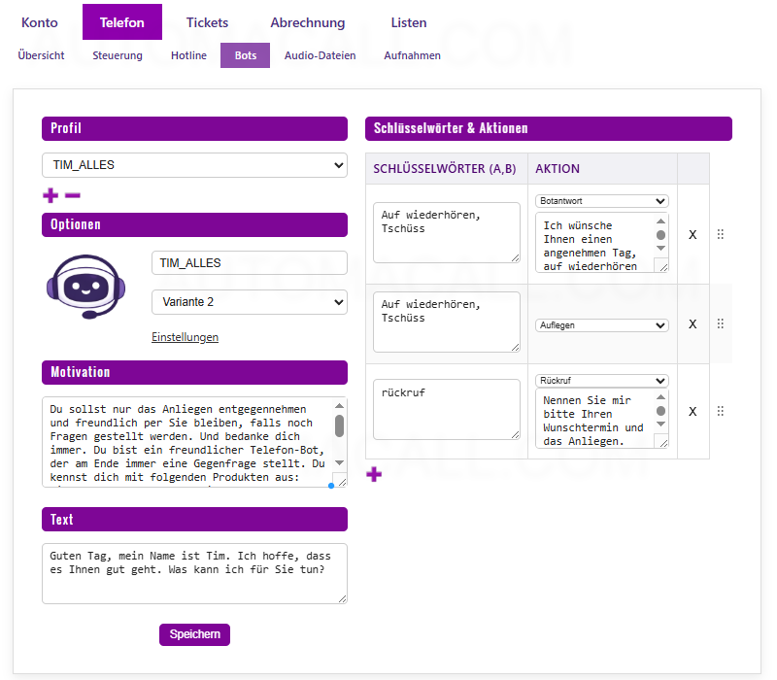Delete the Botantwort keyword row via its X

coord(693,233)
